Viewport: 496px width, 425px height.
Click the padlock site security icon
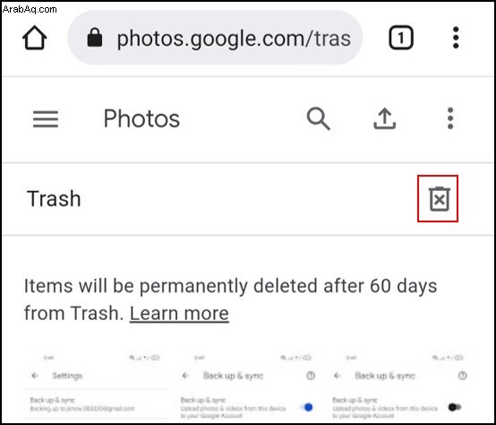[95, 38]
